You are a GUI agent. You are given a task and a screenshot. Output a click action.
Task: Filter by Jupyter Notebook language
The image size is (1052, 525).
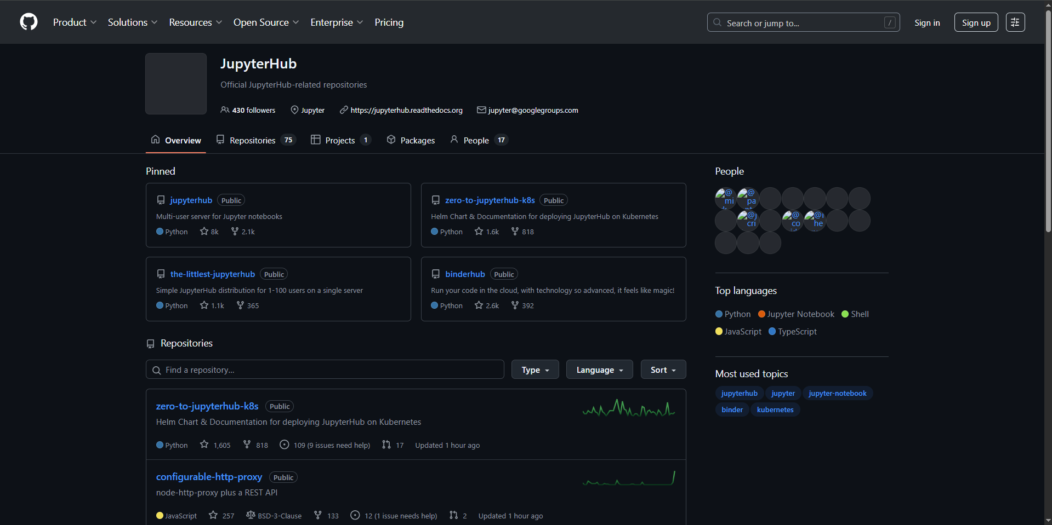pyautogui.click(x=796, y=314)
